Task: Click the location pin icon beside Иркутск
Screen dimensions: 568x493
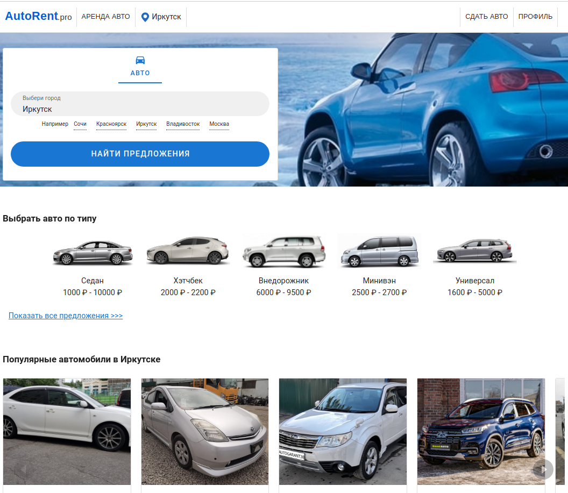Action: pyautogui.click(x=145, y=17)
